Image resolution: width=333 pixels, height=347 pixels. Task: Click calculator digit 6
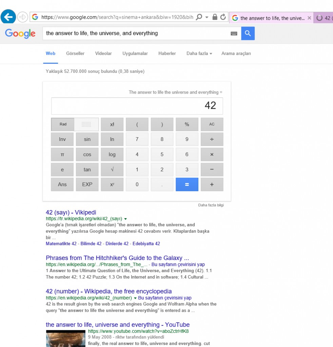pos(187,155)
